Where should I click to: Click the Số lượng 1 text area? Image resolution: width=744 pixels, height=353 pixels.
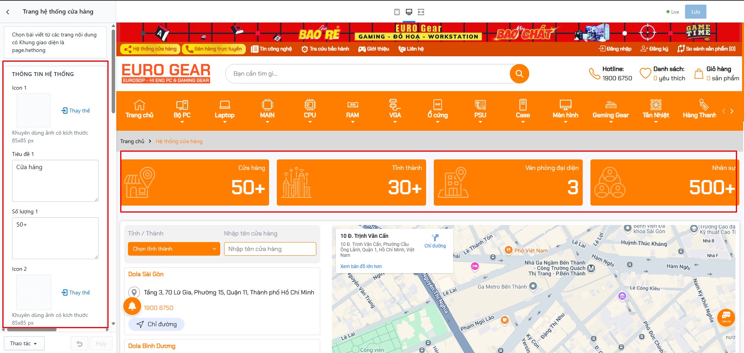tap(55, 238)
